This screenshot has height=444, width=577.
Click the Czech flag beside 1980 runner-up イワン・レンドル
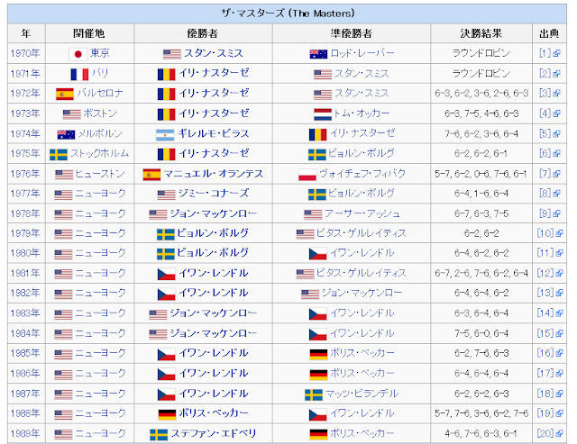coord(318,254)
